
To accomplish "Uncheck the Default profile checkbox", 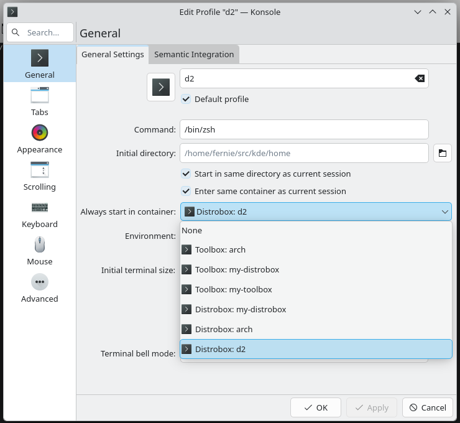I will tap(186, 99).
